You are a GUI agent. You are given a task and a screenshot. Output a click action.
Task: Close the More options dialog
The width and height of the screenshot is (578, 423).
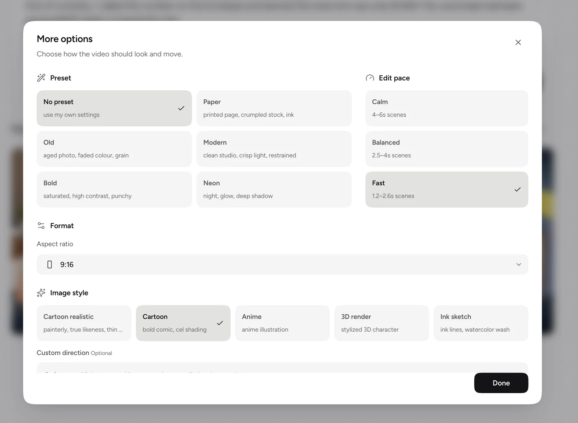(x=518, y=42)
